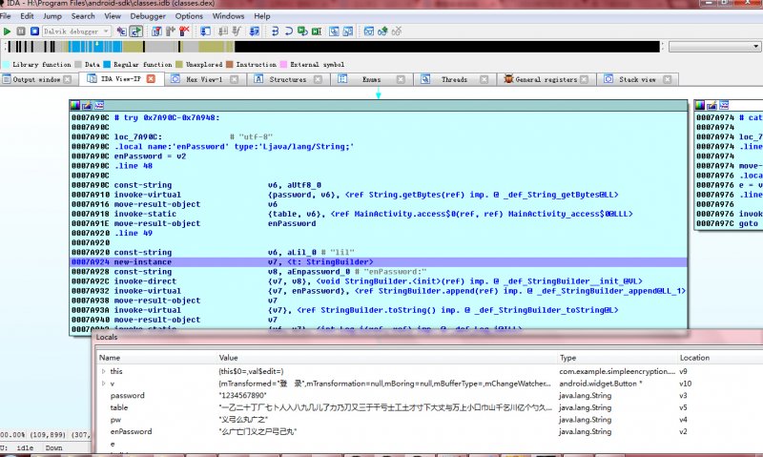The height and width of the screenshot is (457, 763).
Task: Click the highlighted green-arrow toolbar icon
Action: click(x=135, y=31)
